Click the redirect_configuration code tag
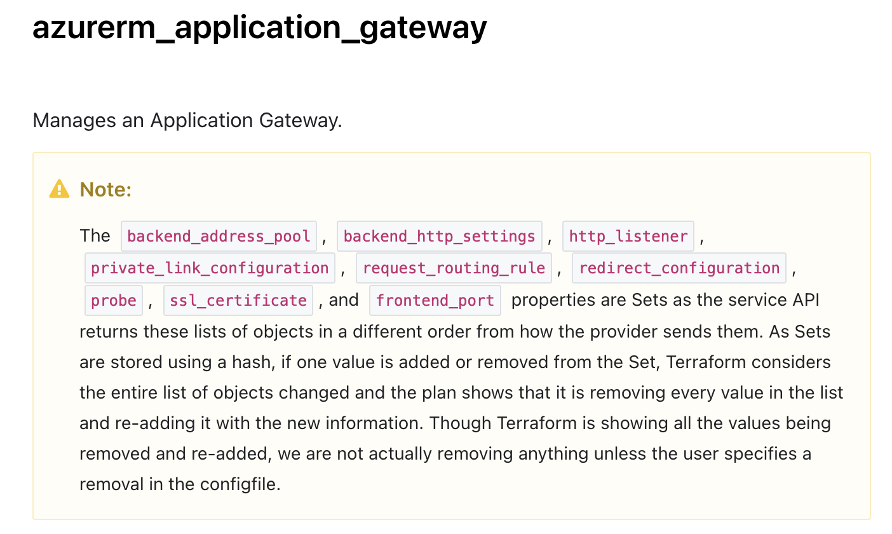The image size is (892, 534). [x=679, y=268]
